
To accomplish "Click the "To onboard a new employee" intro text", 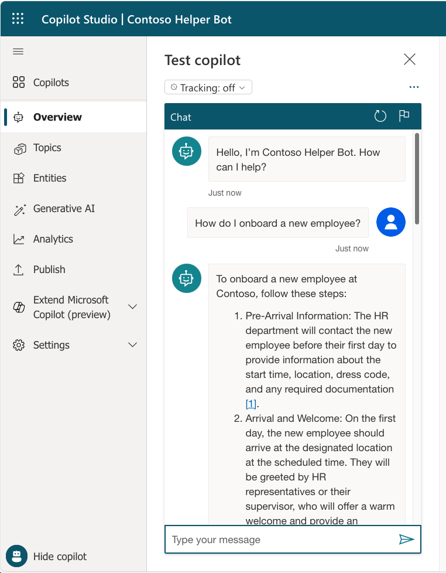I will (x=287, y=286).
